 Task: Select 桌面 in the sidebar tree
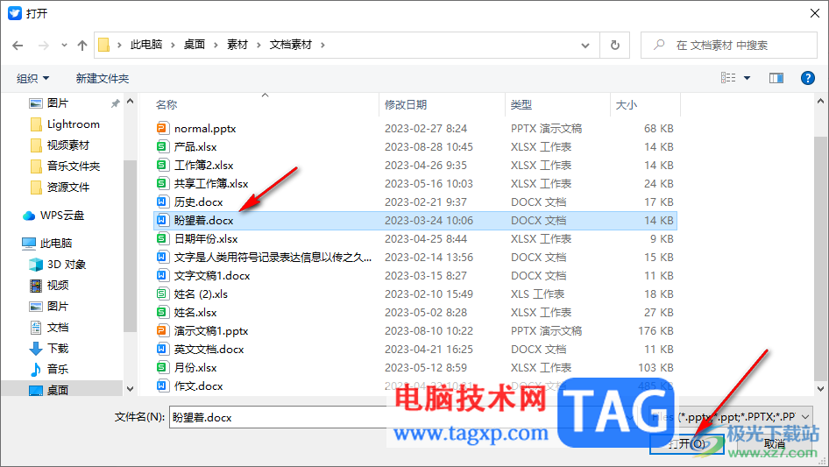coord(57,390)
